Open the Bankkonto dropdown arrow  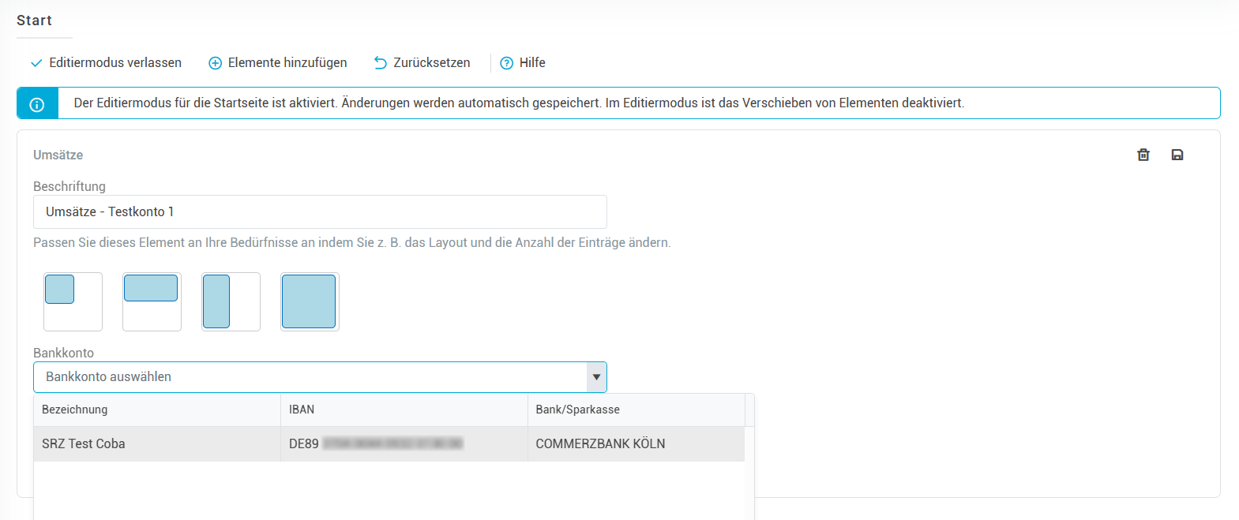596,377
